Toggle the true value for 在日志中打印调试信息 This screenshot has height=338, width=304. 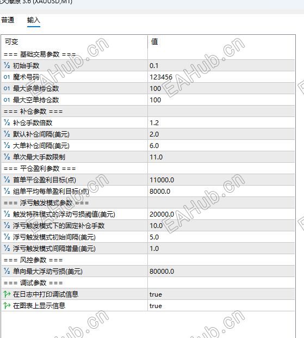pos(221,294)
